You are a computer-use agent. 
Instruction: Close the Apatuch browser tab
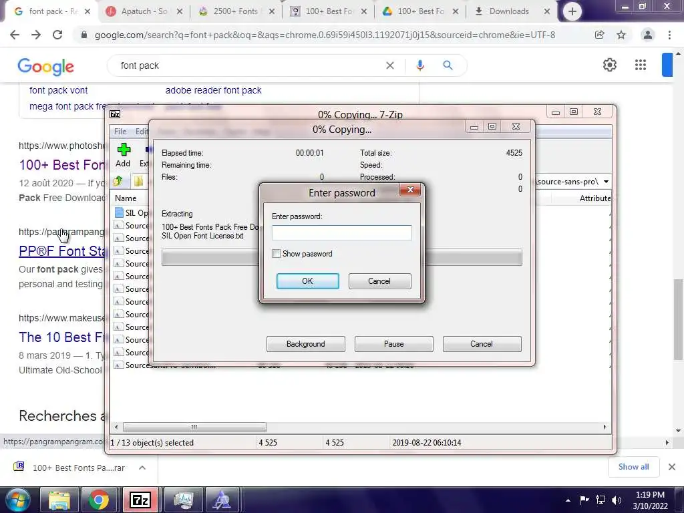(179, 12)
